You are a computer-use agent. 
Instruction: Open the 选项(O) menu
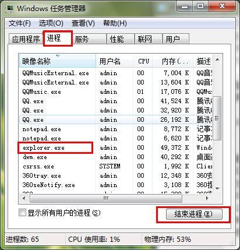51,23
